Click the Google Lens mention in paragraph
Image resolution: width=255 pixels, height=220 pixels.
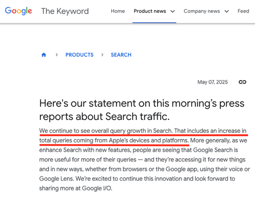coord(57,179)
